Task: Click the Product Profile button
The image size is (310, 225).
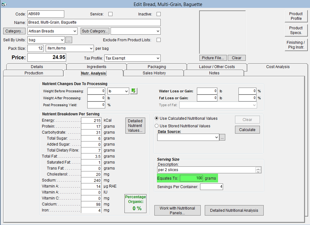Action: tap(296, 16)
